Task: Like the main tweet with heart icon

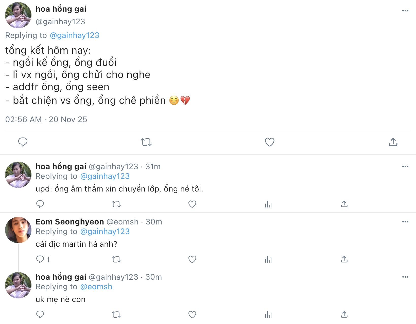Action: coord(269,142)
